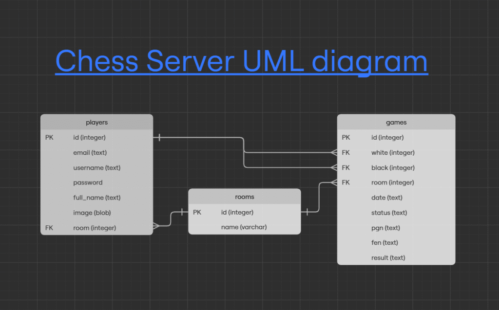499x310 pixels.
Task: Click FK label in players table
Action: (x=49, y=228)
